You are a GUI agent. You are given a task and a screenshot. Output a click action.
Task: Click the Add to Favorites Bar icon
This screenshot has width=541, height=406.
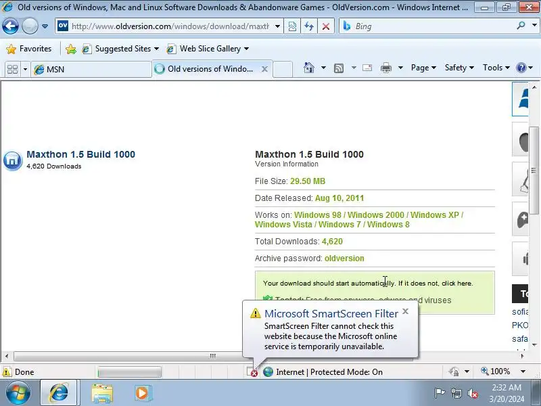click(71, 49)
